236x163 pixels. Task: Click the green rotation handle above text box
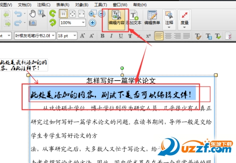pyautogui.click(x=122, y=68)
